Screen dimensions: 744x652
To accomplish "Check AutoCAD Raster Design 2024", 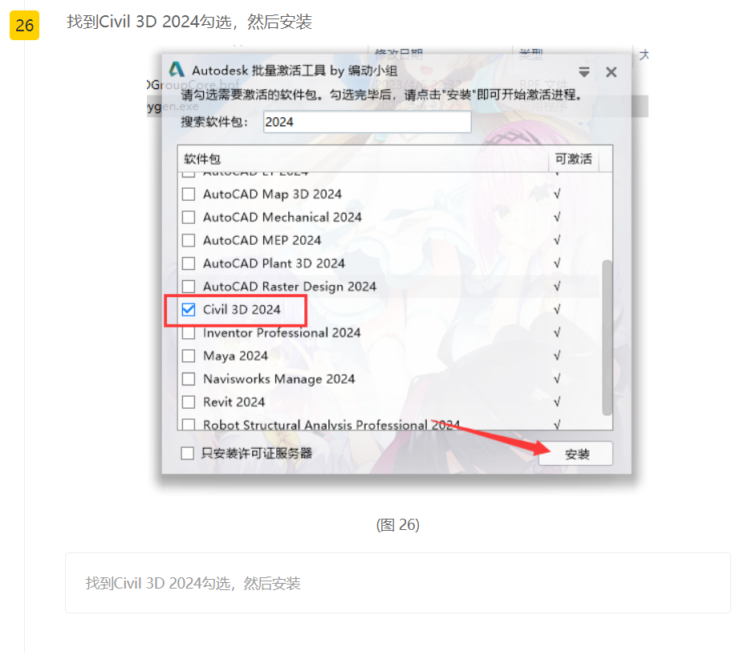I will click(189, 287).
